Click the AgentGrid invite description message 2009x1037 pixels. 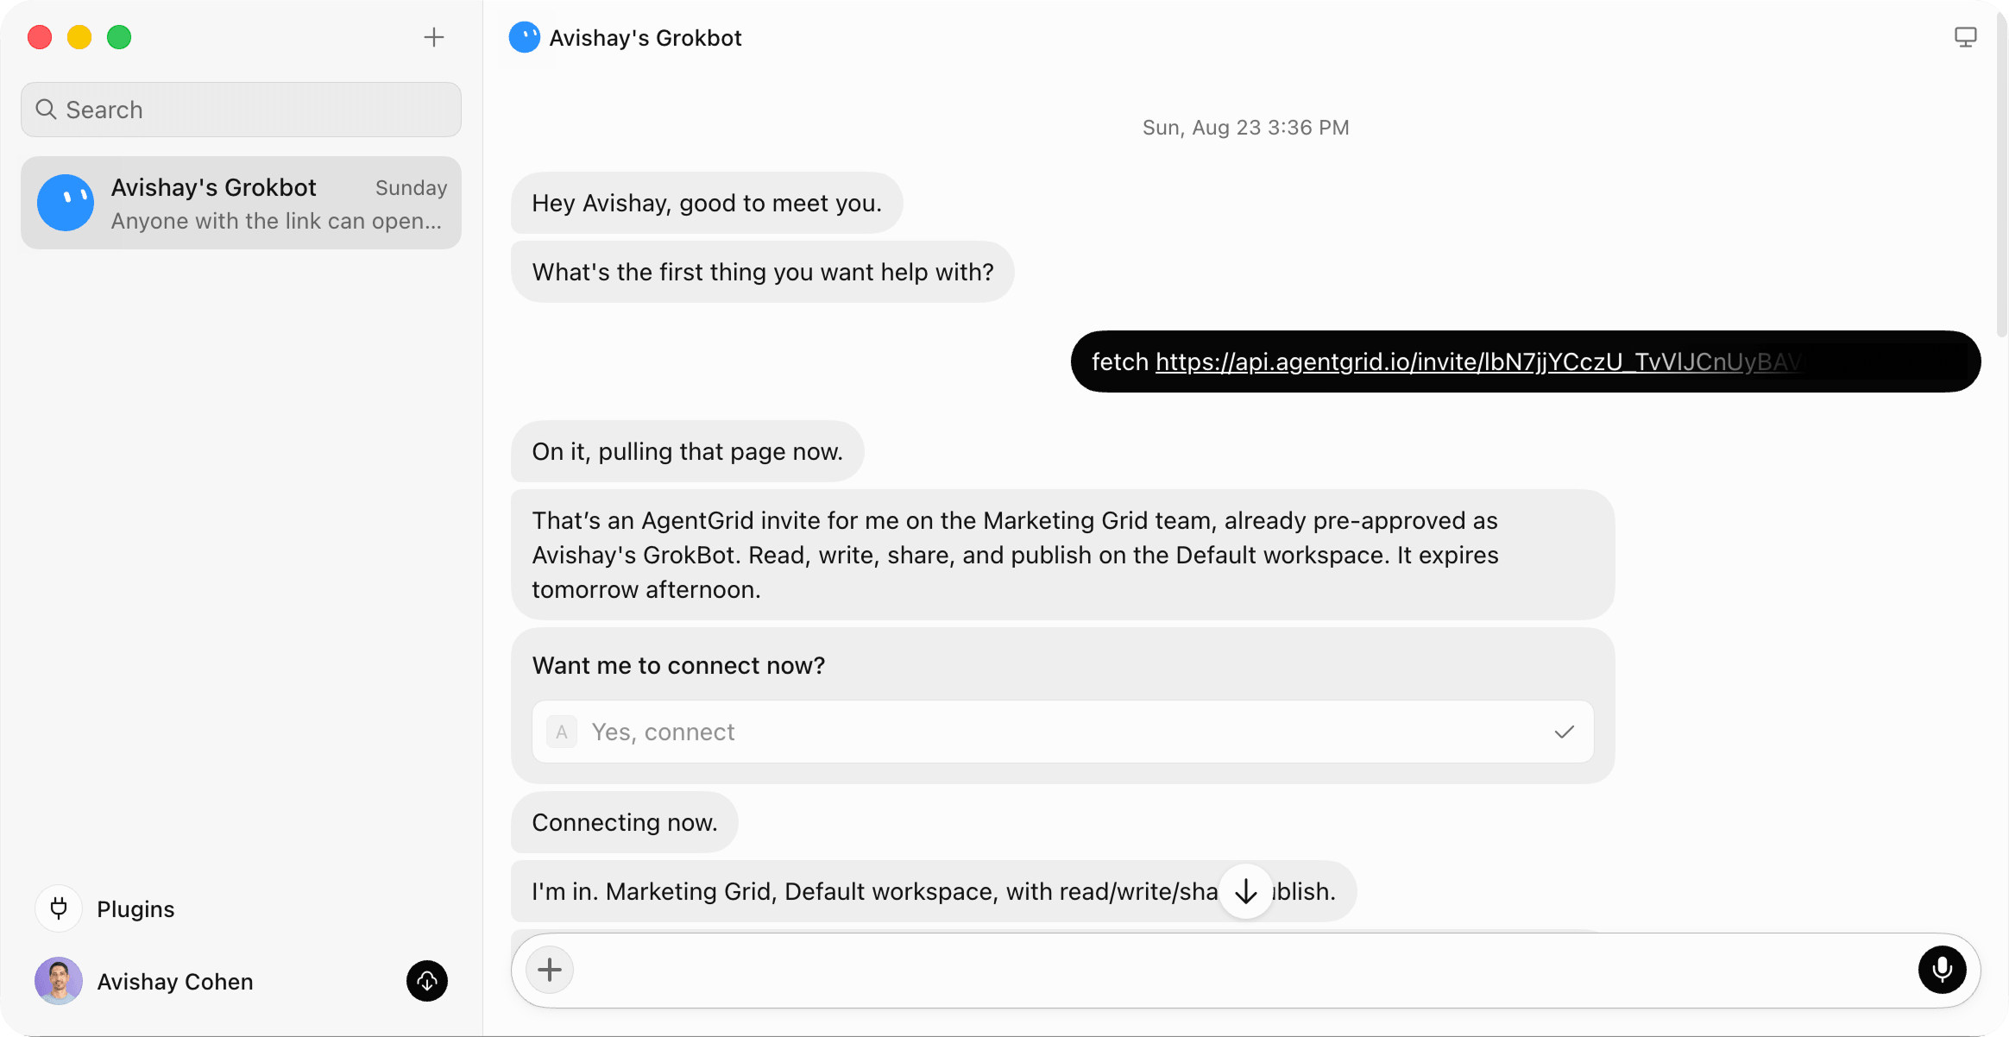[x=1062, y=555]
